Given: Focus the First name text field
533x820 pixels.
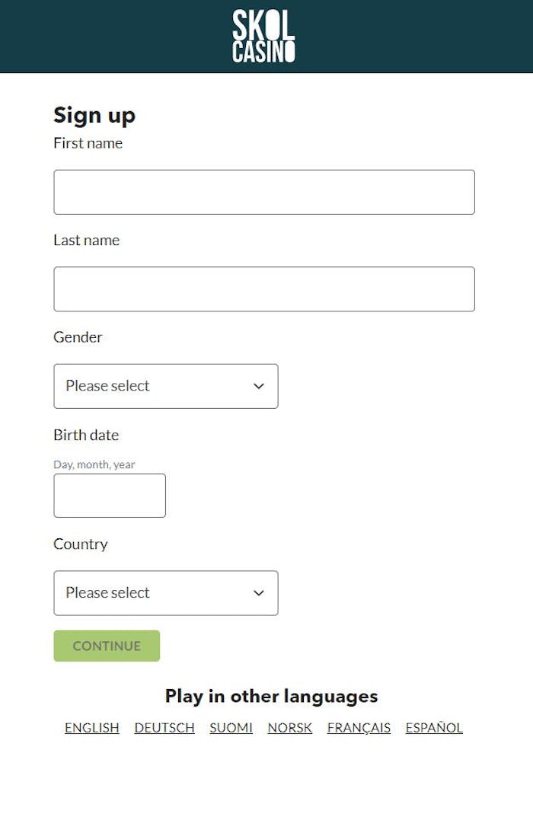Looking at the screenshot, I should coord(263,192).
